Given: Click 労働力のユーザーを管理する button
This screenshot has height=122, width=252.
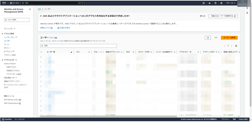Looking at the screenshot, I should (x=223, y=16).
